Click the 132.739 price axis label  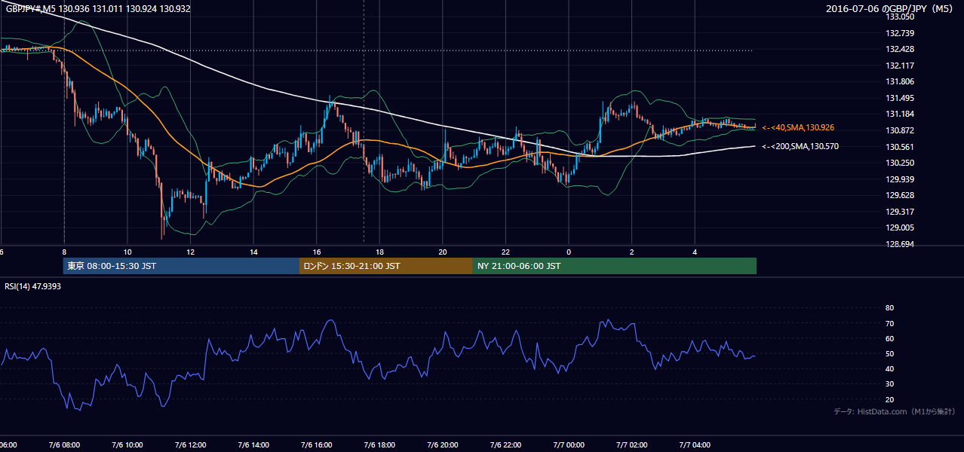coord(901,33)
